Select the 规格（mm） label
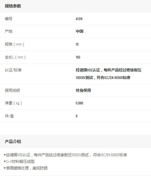The width and height of the screenshot is (151, 177). [x=14, y=44]
